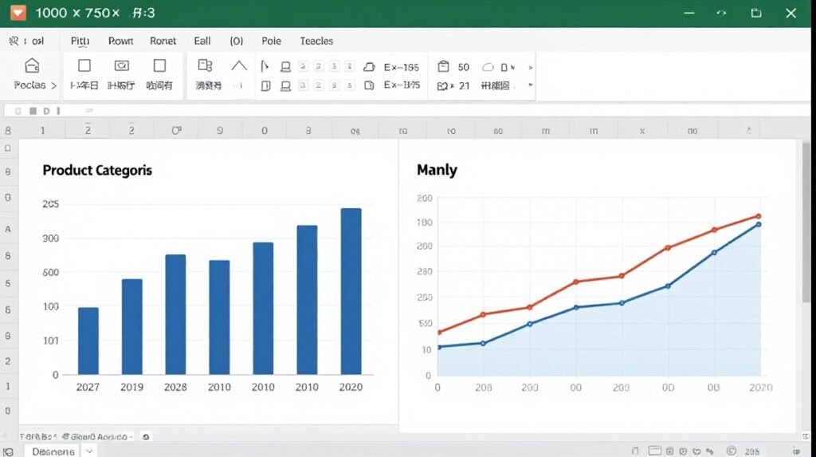Click the tallest bar labeled 2020
Viewport: 816px width, 457px height.
point(351,291)
